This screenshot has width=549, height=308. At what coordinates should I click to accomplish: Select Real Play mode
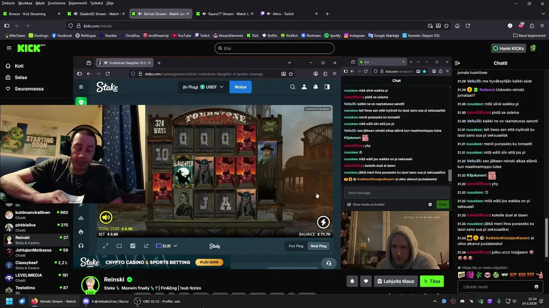coord(318,246)
